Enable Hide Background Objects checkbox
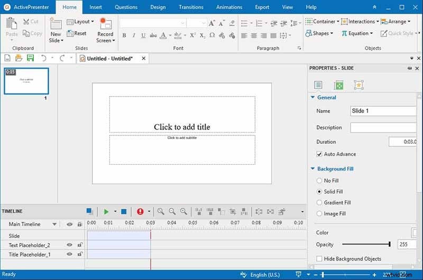 [x=319, y=259]
